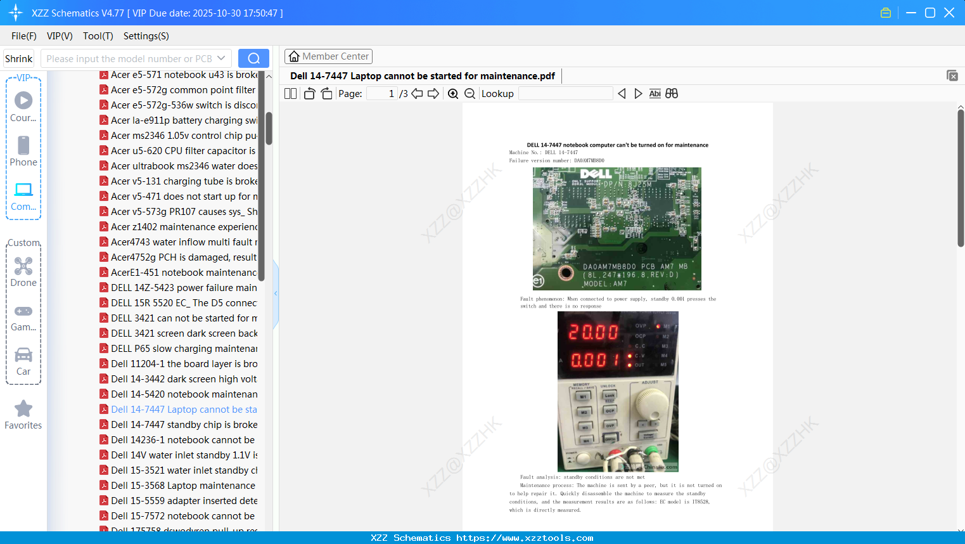Zoom out of the PDF
Screen dimensions: 965x544
[470, 94]
